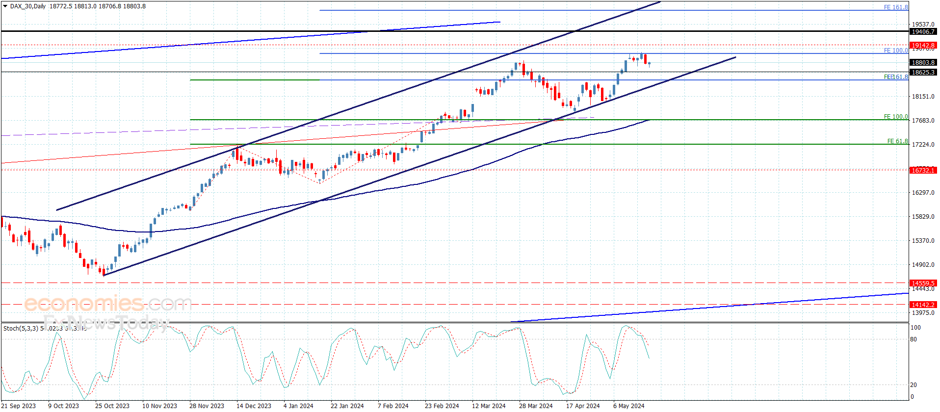The width and height of the screenshot is (940, 412).
Task: Click the 19537.0 price axis value
Action: [923, 24]
